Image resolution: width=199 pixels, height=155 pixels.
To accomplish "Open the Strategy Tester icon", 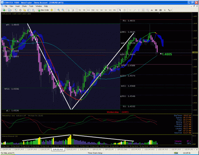I will pos(33,10).
